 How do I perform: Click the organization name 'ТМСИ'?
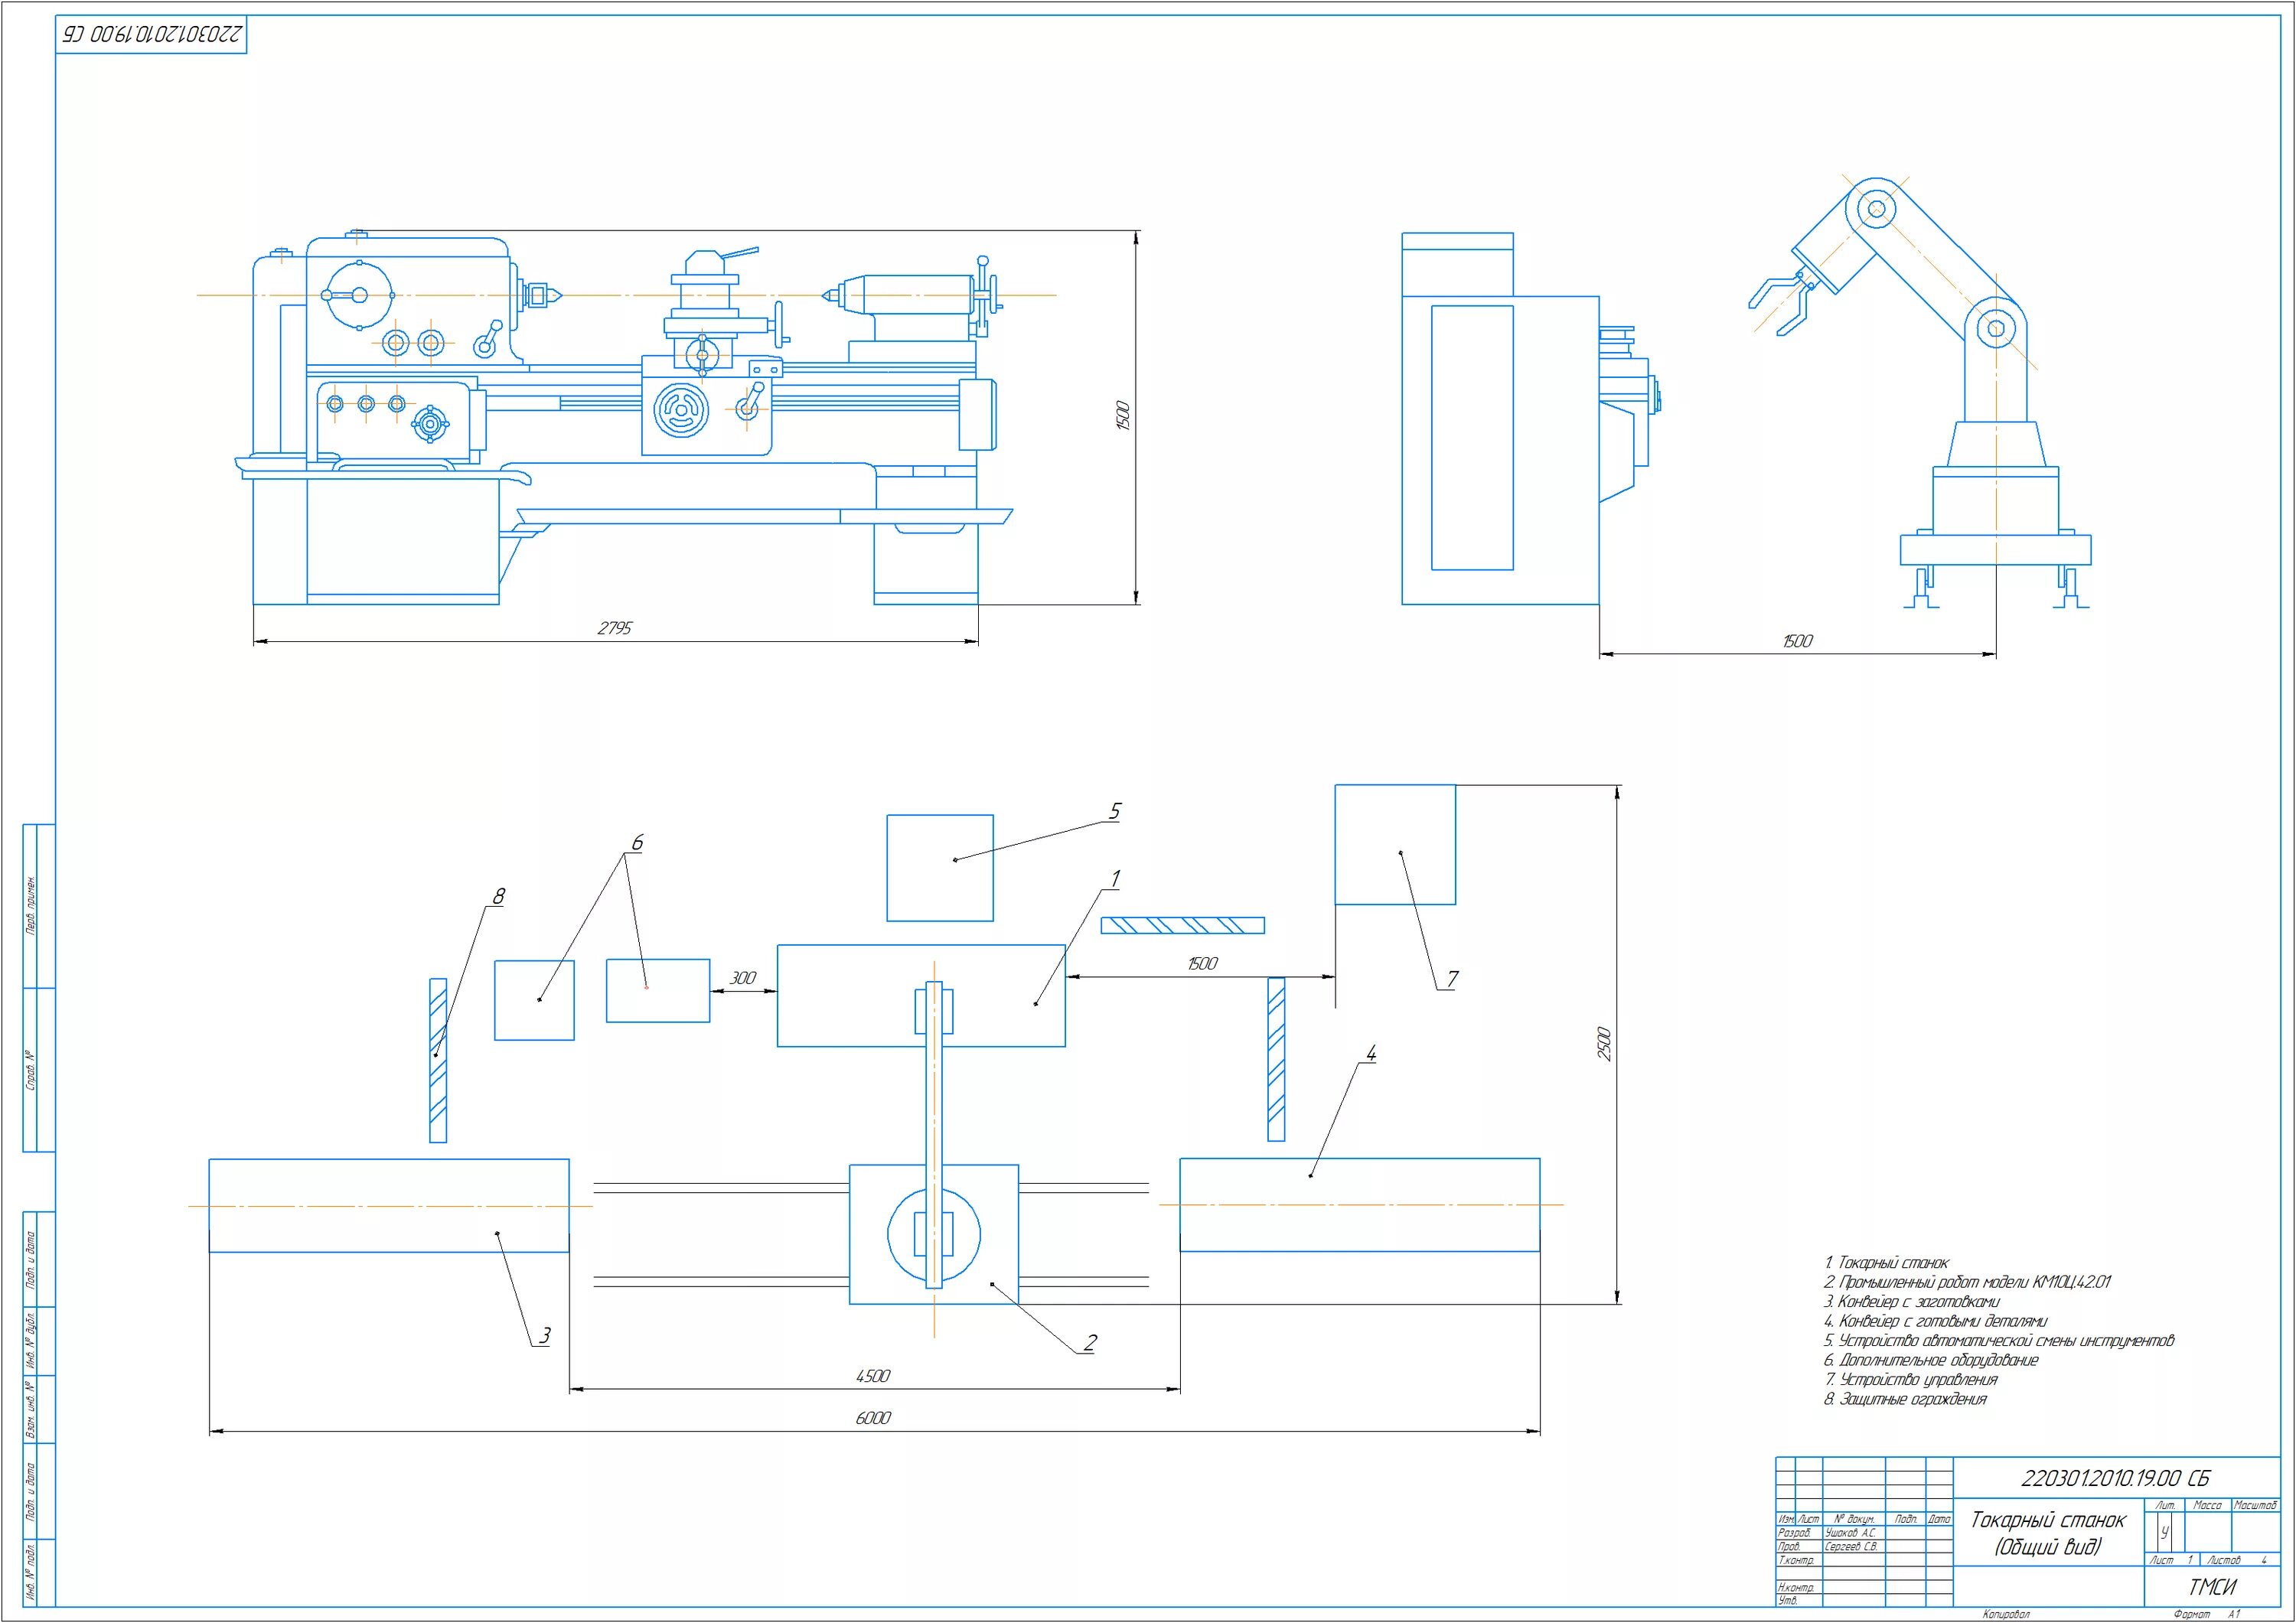click(x=2213, y=1587)
